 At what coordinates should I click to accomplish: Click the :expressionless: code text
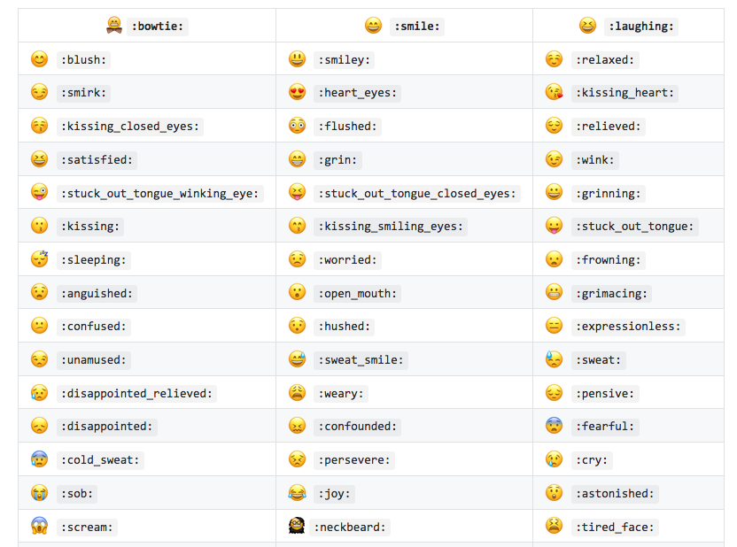pos(629,327)
